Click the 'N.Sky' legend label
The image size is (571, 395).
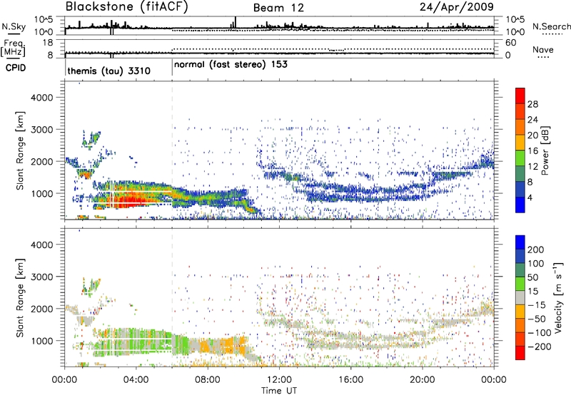coord(14,26)
